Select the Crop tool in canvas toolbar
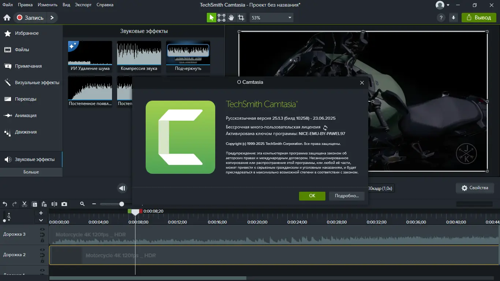500x281 pixels. [241, 18]
